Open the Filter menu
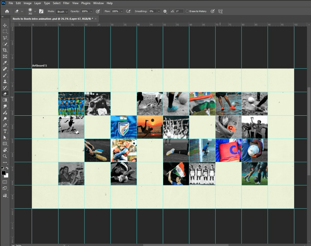Screen dimensions: 311x246 [66, 3]
